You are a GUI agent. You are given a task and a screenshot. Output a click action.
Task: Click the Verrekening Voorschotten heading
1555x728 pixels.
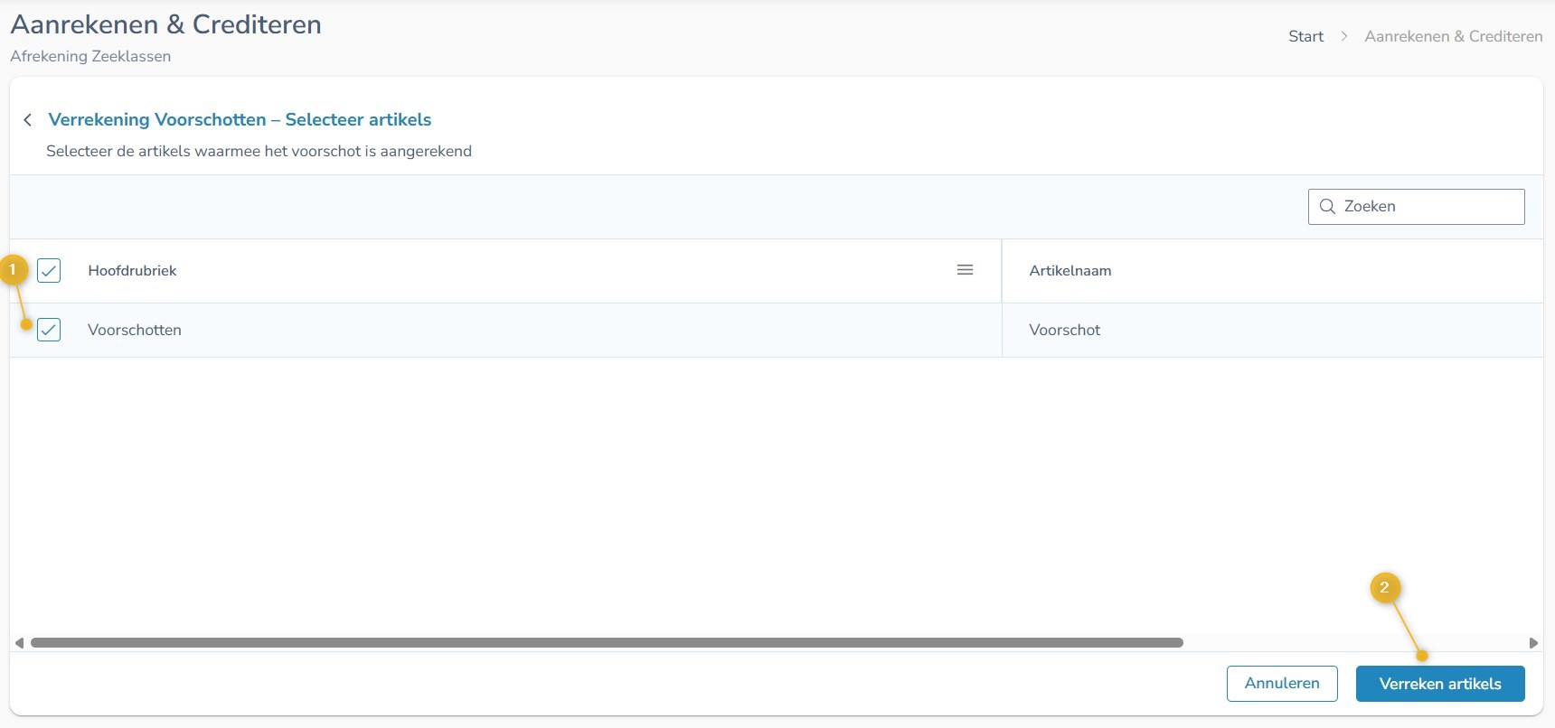[x=240, y=120]
